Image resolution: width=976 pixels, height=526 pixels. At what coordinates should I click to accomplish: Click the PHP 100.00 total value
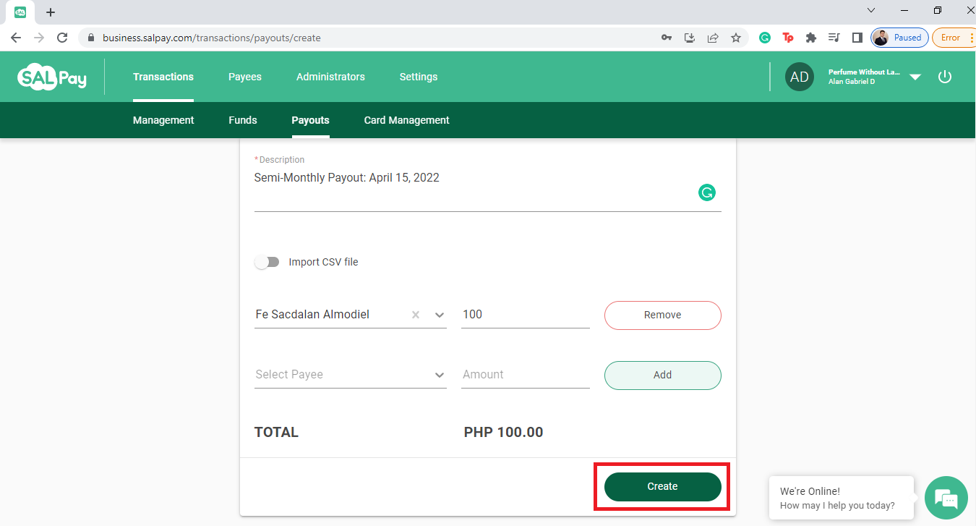(x=503, y=433)
